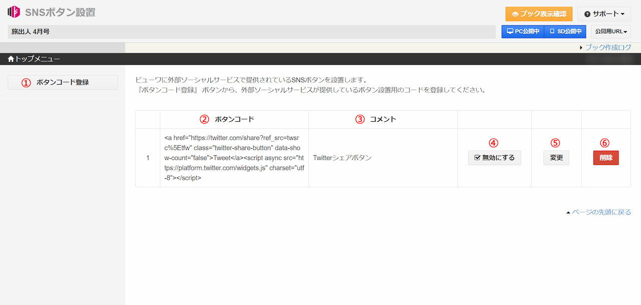Click the SNSボタン設置 app logo icon
Screen dimensions: 641x305
click(x=13, y=11)
